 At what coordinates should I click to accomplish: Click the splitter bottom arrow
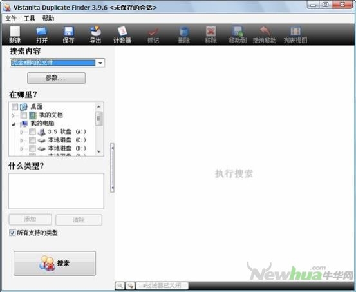coord(113,188)
